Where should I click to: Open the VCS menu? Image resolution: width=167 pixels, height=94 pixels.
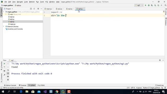point(46,2)
